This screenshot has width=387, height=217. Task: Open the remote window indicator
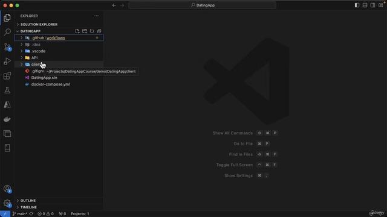[5, 214]
